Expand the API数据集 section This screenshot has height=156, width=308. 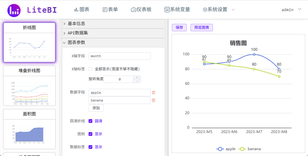click(x=113, y=33)
